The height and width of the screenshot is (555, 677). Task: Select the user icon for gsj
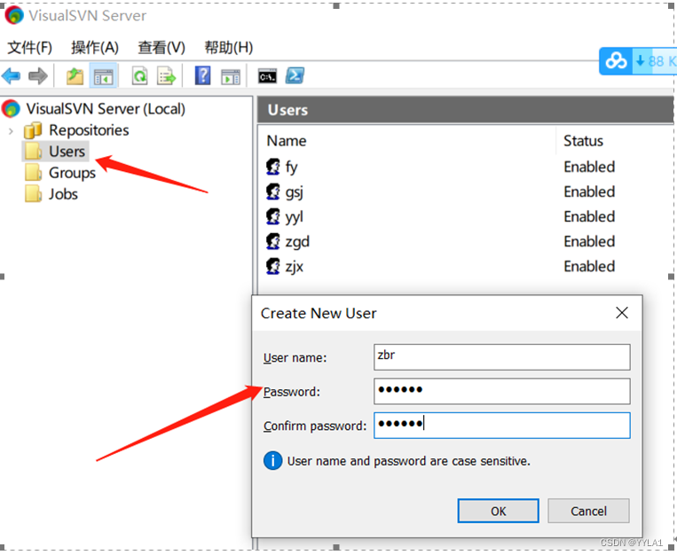pos(273,192)
